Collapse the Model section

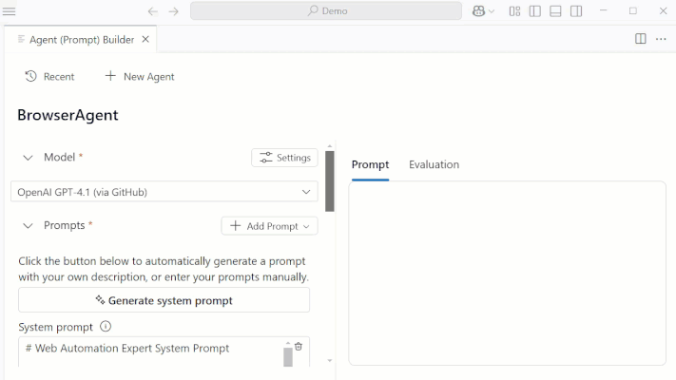[28, 158]
